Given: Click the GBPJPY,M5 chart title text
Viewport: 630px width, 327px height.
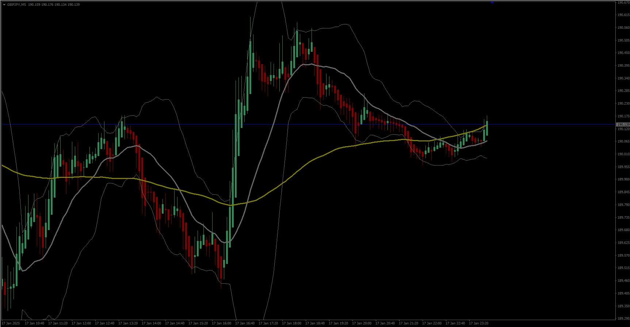Looking at the screenshot, I should (16, 5).
